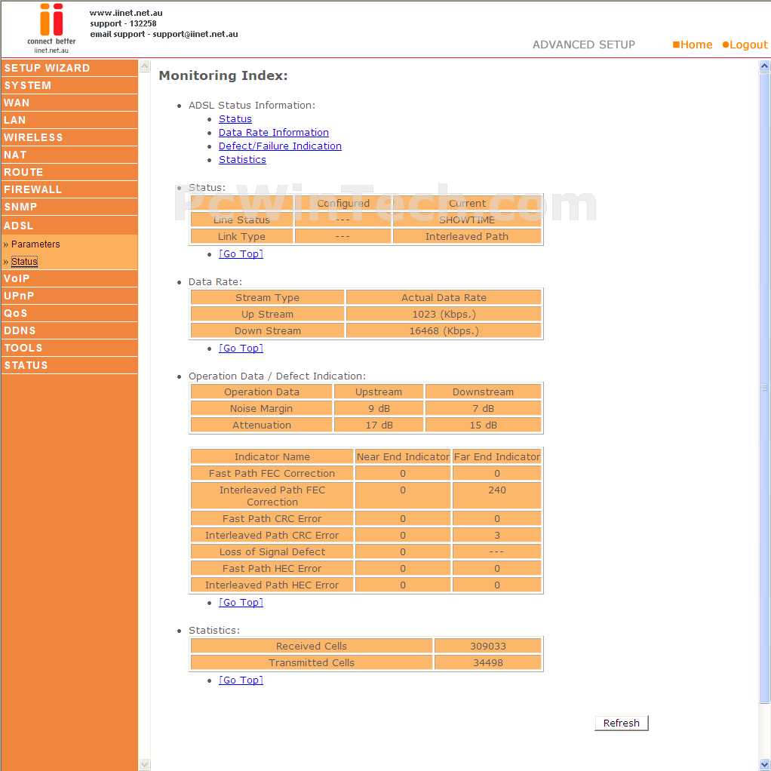771x771 pixels.
Task: Select ADSL Parameters submenu item
Action: point(35,244)
